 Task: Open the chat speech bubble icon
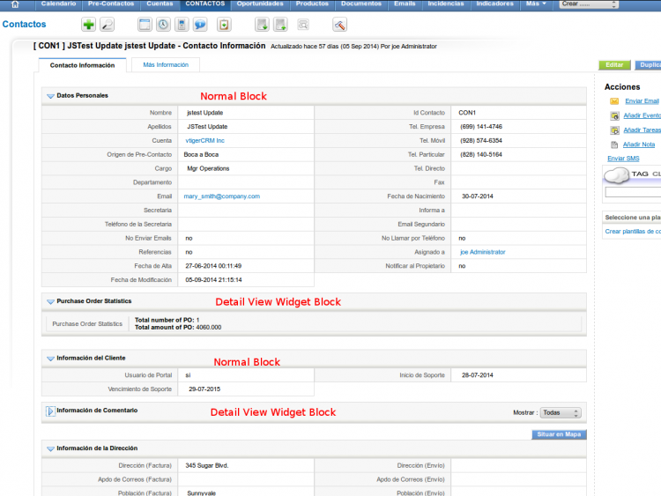pos(200,25)
